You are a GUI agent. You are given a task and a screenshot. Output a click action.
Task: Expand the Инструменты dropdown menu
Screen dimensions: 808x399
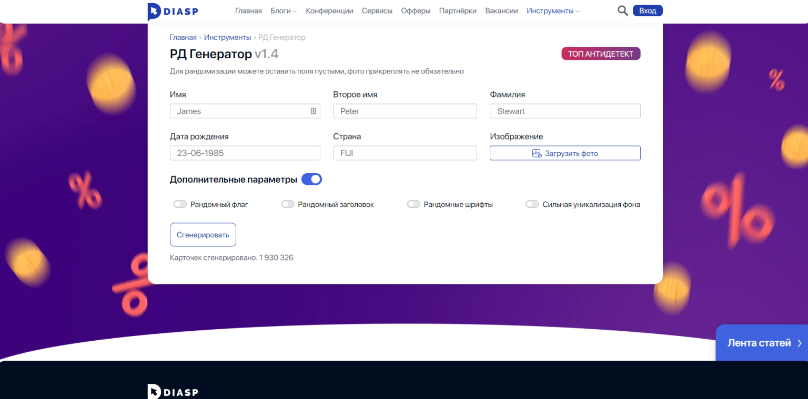click(553, 11)
